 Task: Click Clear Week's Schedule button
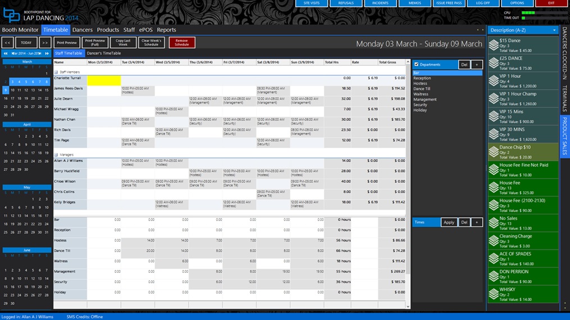tap(151, 43)
